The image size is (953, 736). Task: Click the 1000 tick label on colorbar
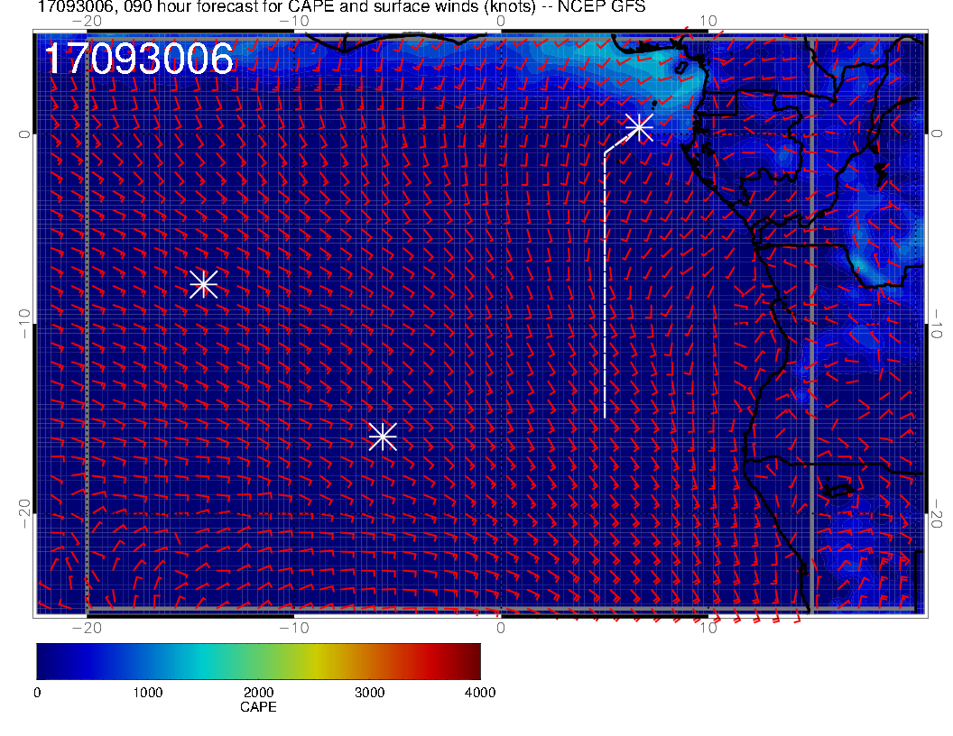(x=147, y=692)
